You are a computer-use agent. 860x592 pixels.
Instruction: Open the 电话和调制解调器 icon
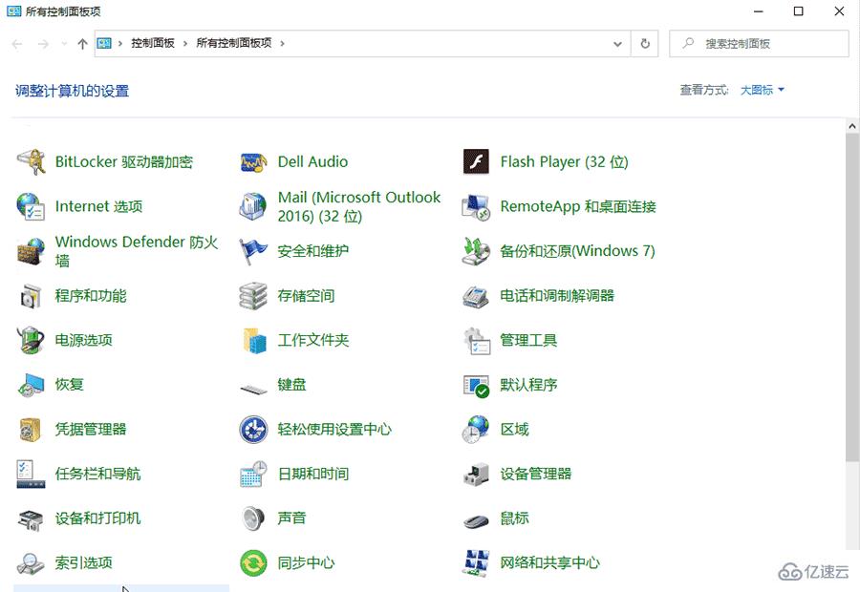476,296
